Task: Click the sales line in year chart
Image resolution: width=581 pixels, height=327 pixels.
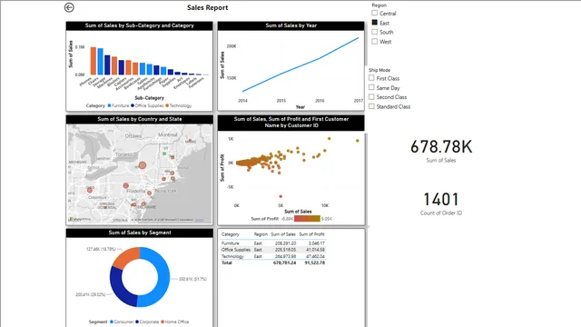Action: (x=300, y=65)
